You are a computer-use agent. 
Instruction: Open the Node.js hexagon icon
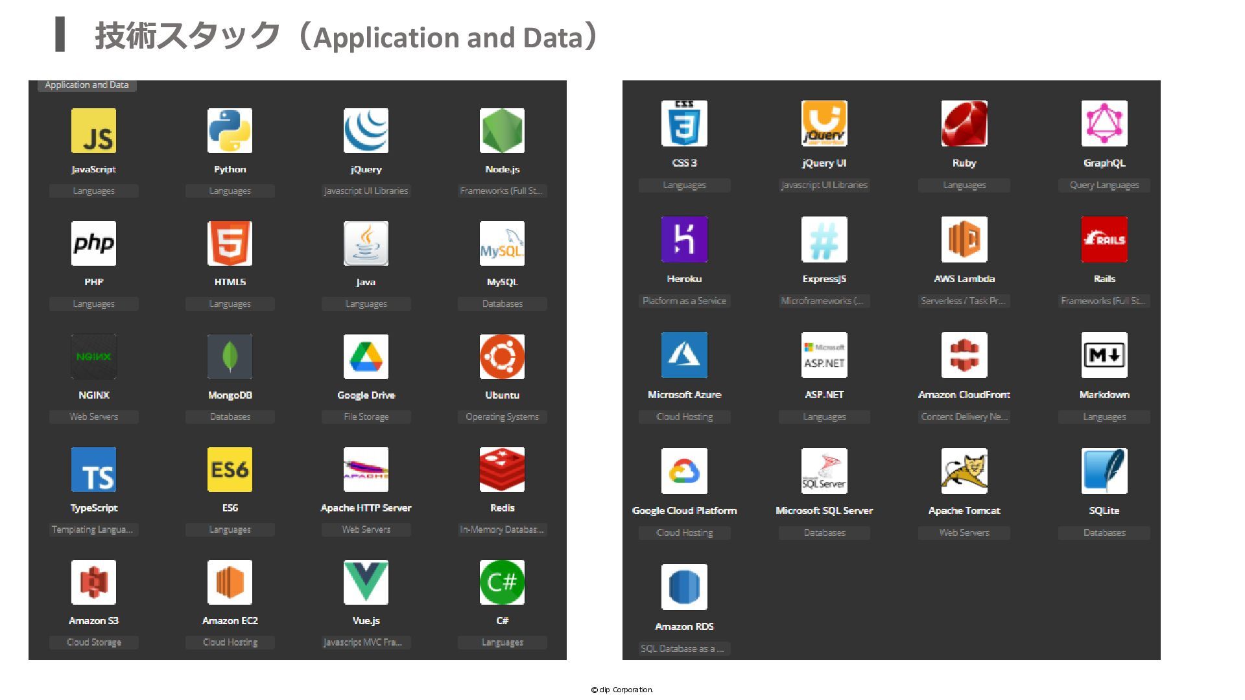tap(502, 130)
